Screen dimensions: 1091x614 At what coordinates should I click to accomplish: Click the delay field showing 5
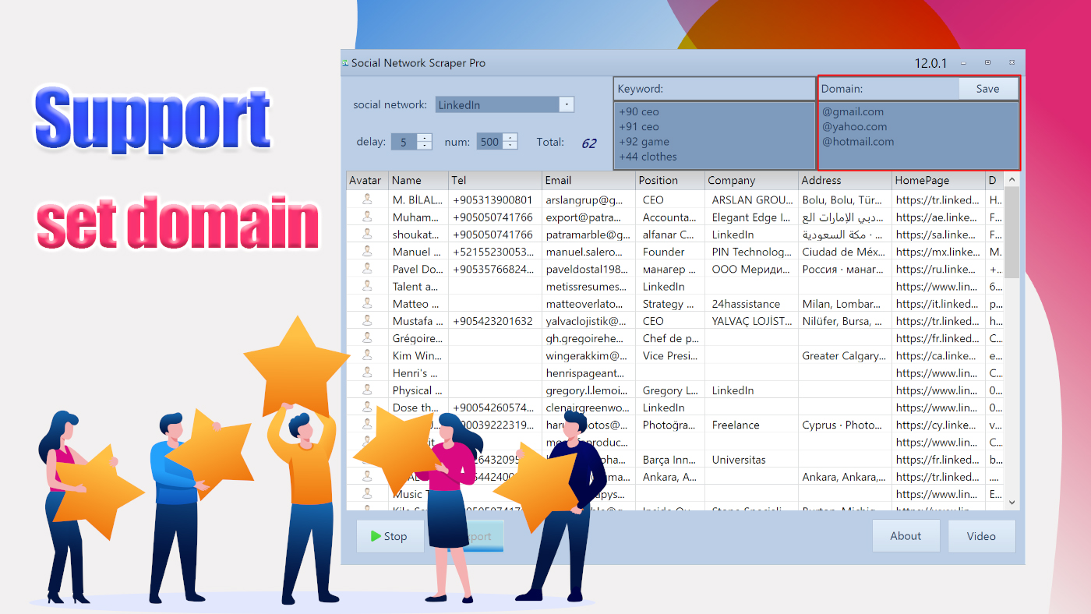(404, 142)
